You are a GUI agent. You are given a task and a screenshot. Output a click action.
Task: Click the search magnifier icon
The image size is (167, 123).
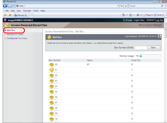click(162, 6)
